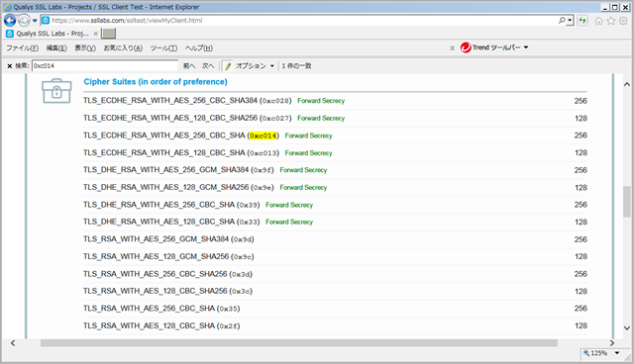Viewport: 634px width, 364px height.
Task: Select TLS_ECDHE_RSA_WITH_AES_128_CBC_SHA (0xc013) text
Action: click(x=181, y=153)
